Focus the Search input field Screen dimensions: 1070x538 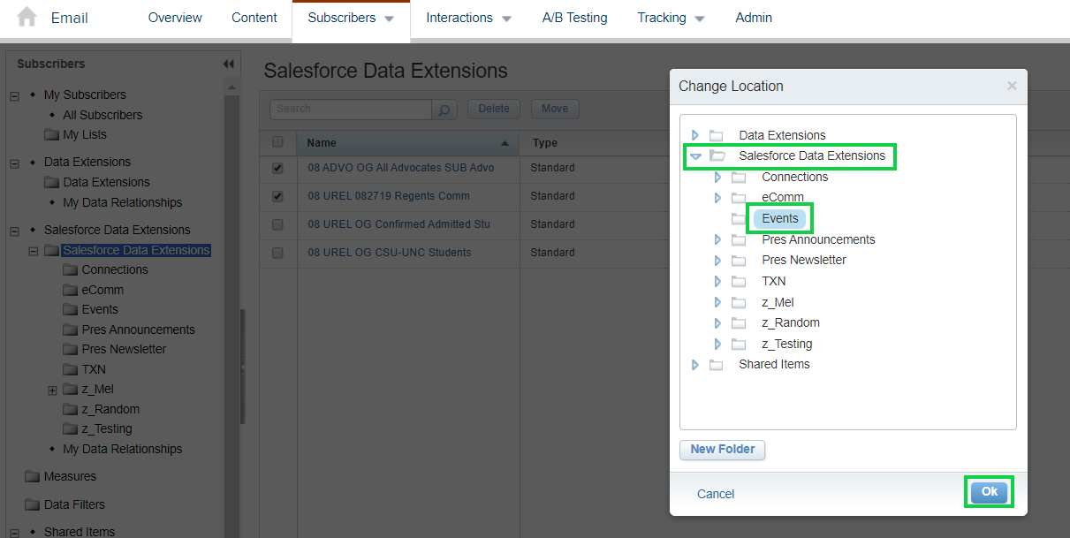[x=351, y=110]
